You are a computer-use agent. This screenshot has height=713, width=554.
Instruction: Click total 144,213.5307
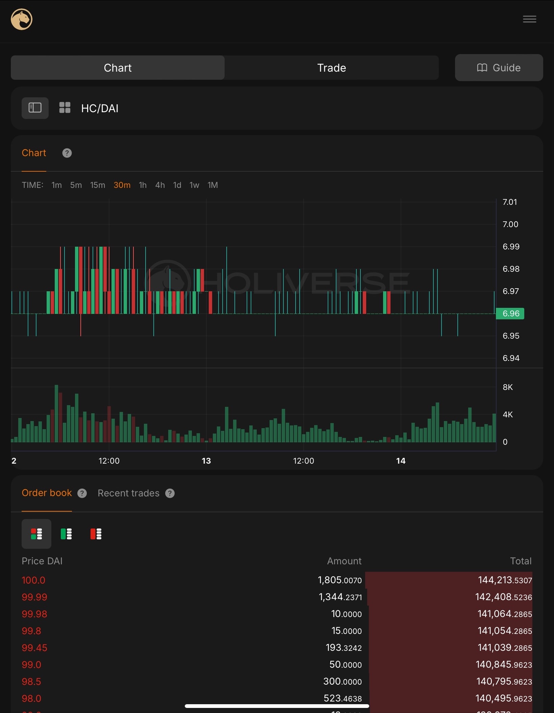[505, 580]
